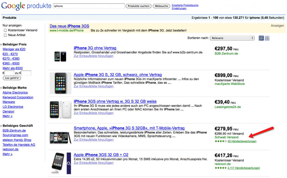The width and height of the screenshot is (287, 178).
Task: Click the €899,00 price
Action: click(223, 75)
